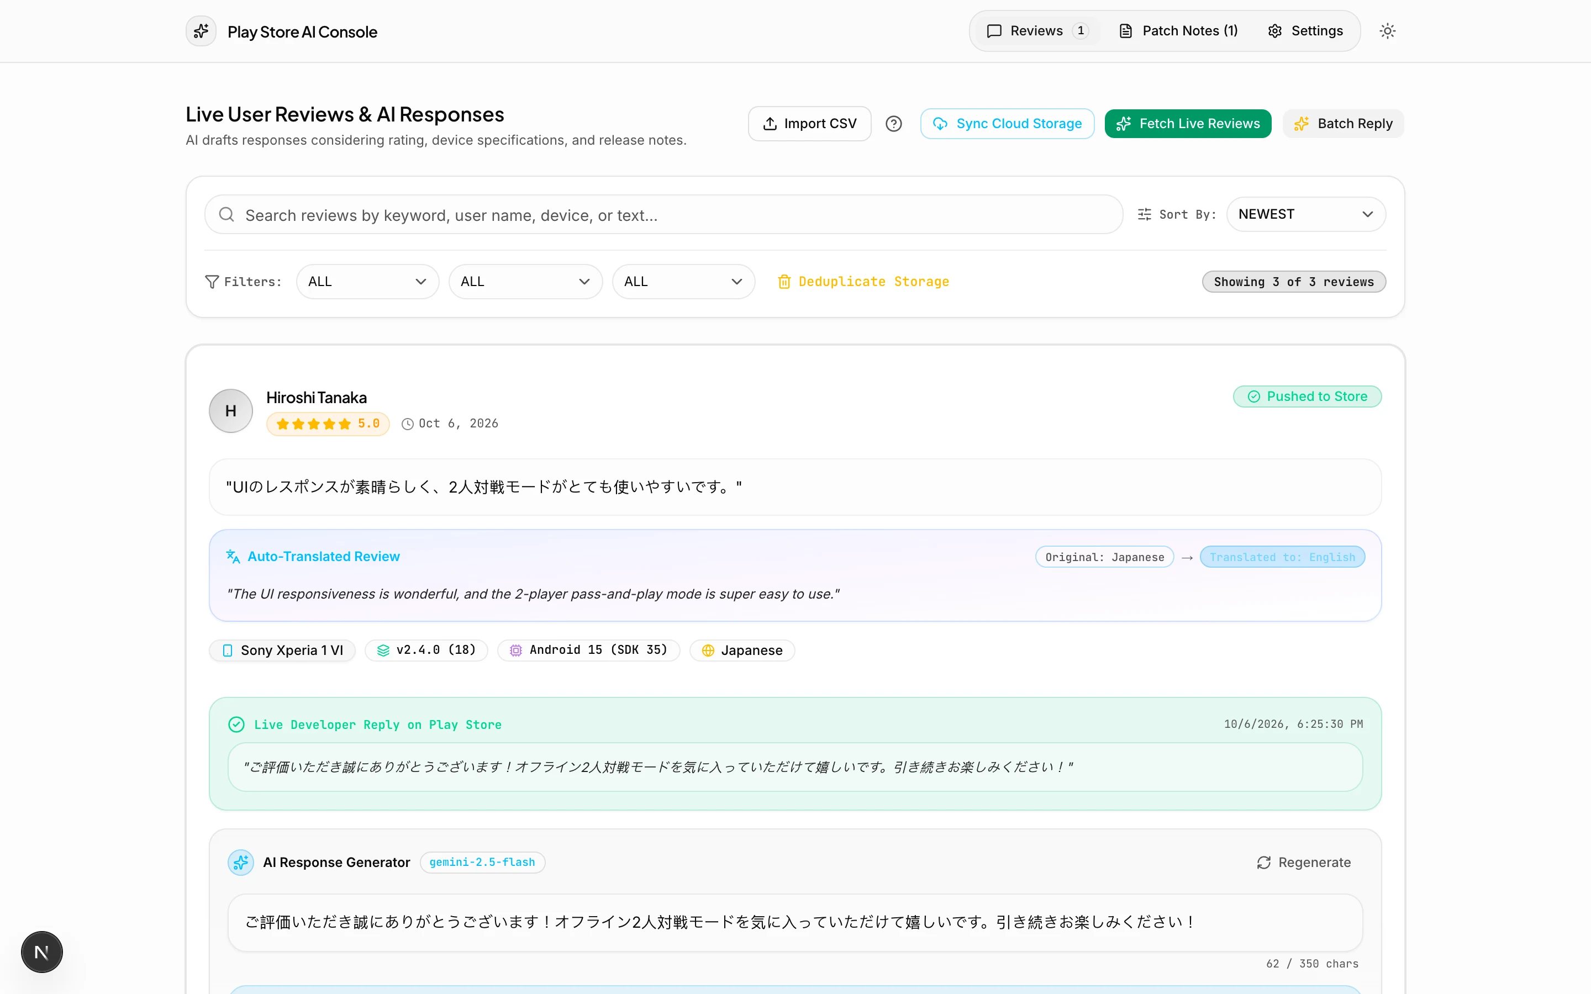Click the v2.4.0 (18) version chip
This screenshot has height=994, width=1591.
[x=426, y=650]
